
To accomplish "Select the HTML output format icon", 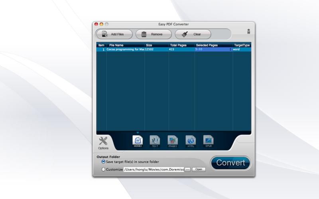I will click(191, 141).
